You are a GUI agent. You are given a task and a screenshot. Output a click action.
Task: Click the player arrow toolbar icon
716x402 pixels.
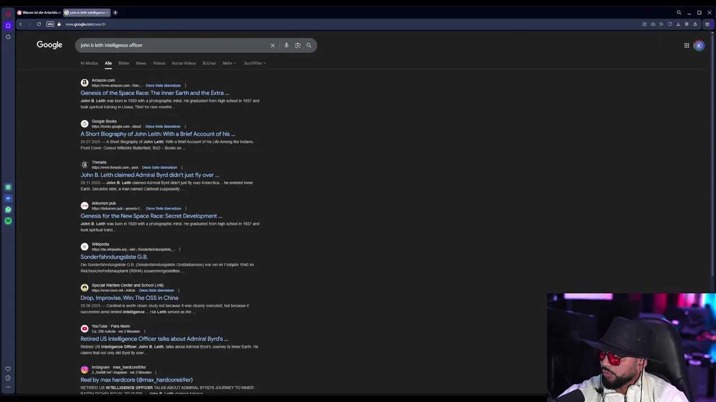click(x=661, y=24)
